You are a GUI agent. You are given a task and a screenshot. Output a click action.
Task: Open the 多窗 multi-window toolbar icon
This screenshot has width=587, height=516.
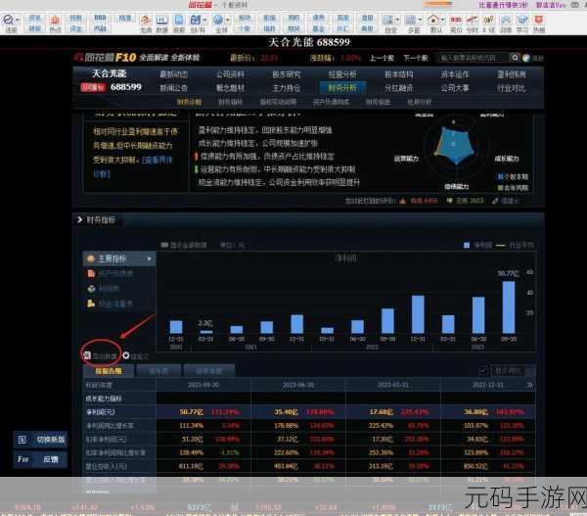pyautogui.click(x=411, y=20)
